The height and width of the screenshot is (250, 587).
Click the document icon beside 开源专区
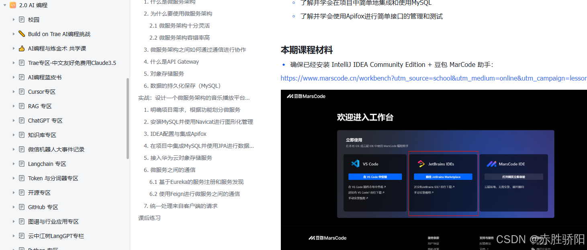(x=22, y=193)
